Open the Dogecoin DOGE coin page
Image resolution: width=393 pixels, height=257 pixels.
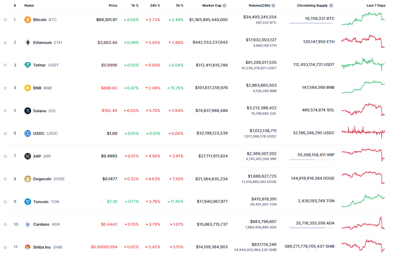pyautogui.click(x=49, y=179)
